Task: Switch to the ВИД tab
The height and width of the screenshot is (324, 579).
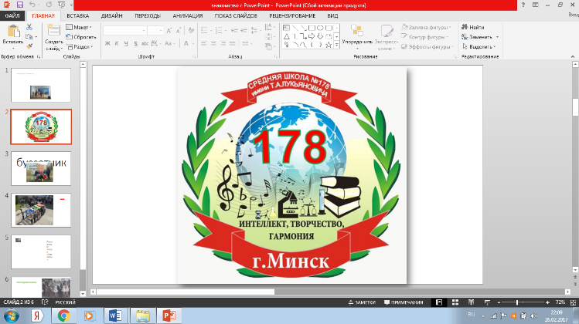Action: tap(332, 16)
